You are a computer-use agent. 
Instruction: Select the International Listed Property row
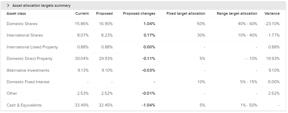(143, 47)
